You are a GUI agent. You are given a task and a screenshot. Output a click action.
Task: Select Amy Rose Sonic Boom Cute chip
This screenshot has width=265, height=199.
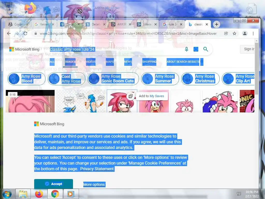click(113, 79)
